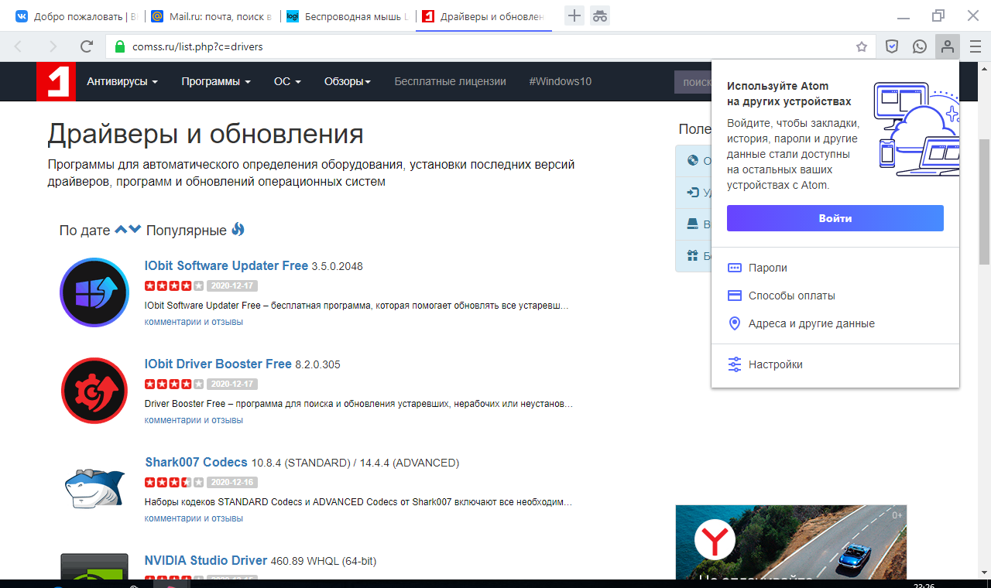Select the Драйверы и обновления tab

(x=484, y=16)
